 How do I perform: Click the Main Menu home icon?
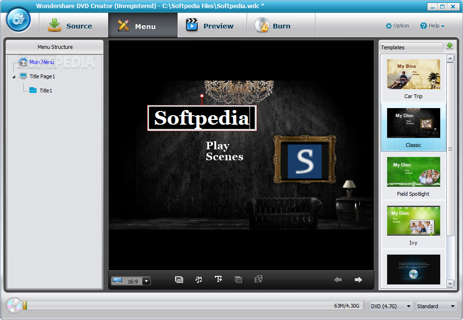[23, 62]
